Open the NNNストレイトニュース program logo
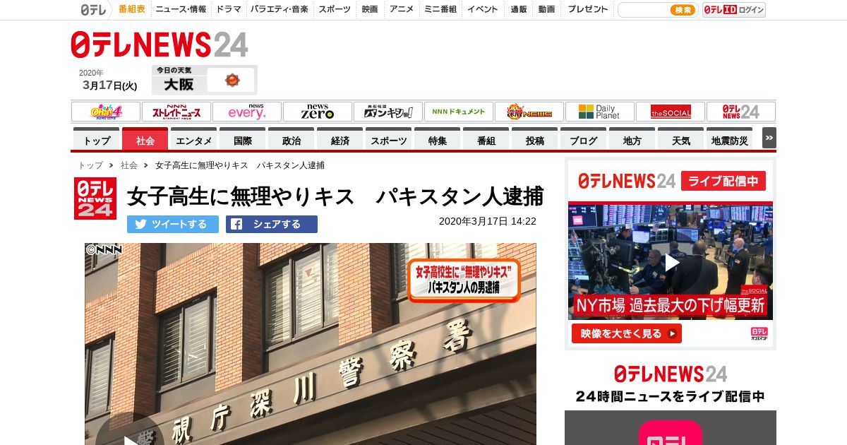The width and height of the screenshot is (847, 445). tap(176, 112)
